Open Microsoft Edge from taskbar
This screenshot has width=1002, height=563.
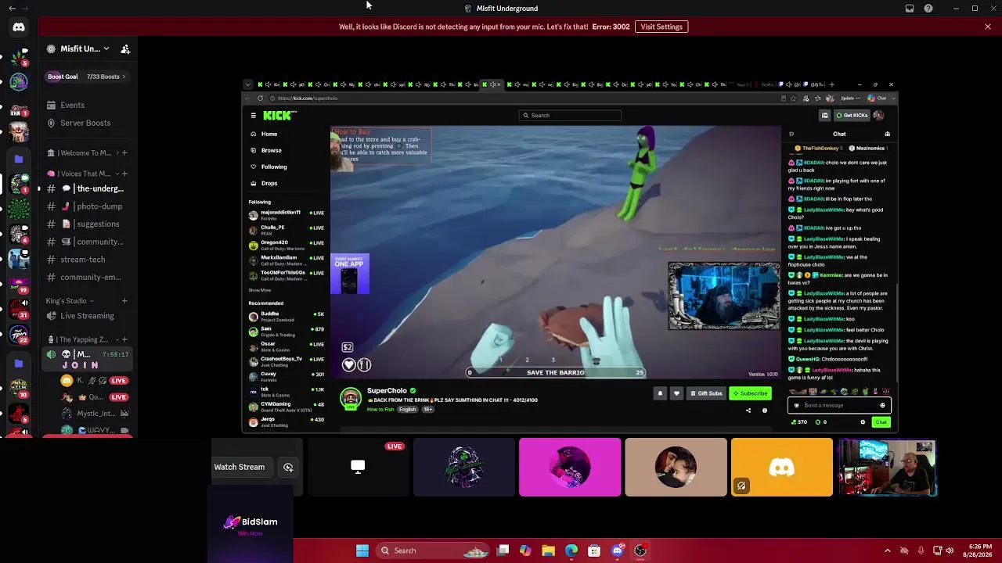571,550
